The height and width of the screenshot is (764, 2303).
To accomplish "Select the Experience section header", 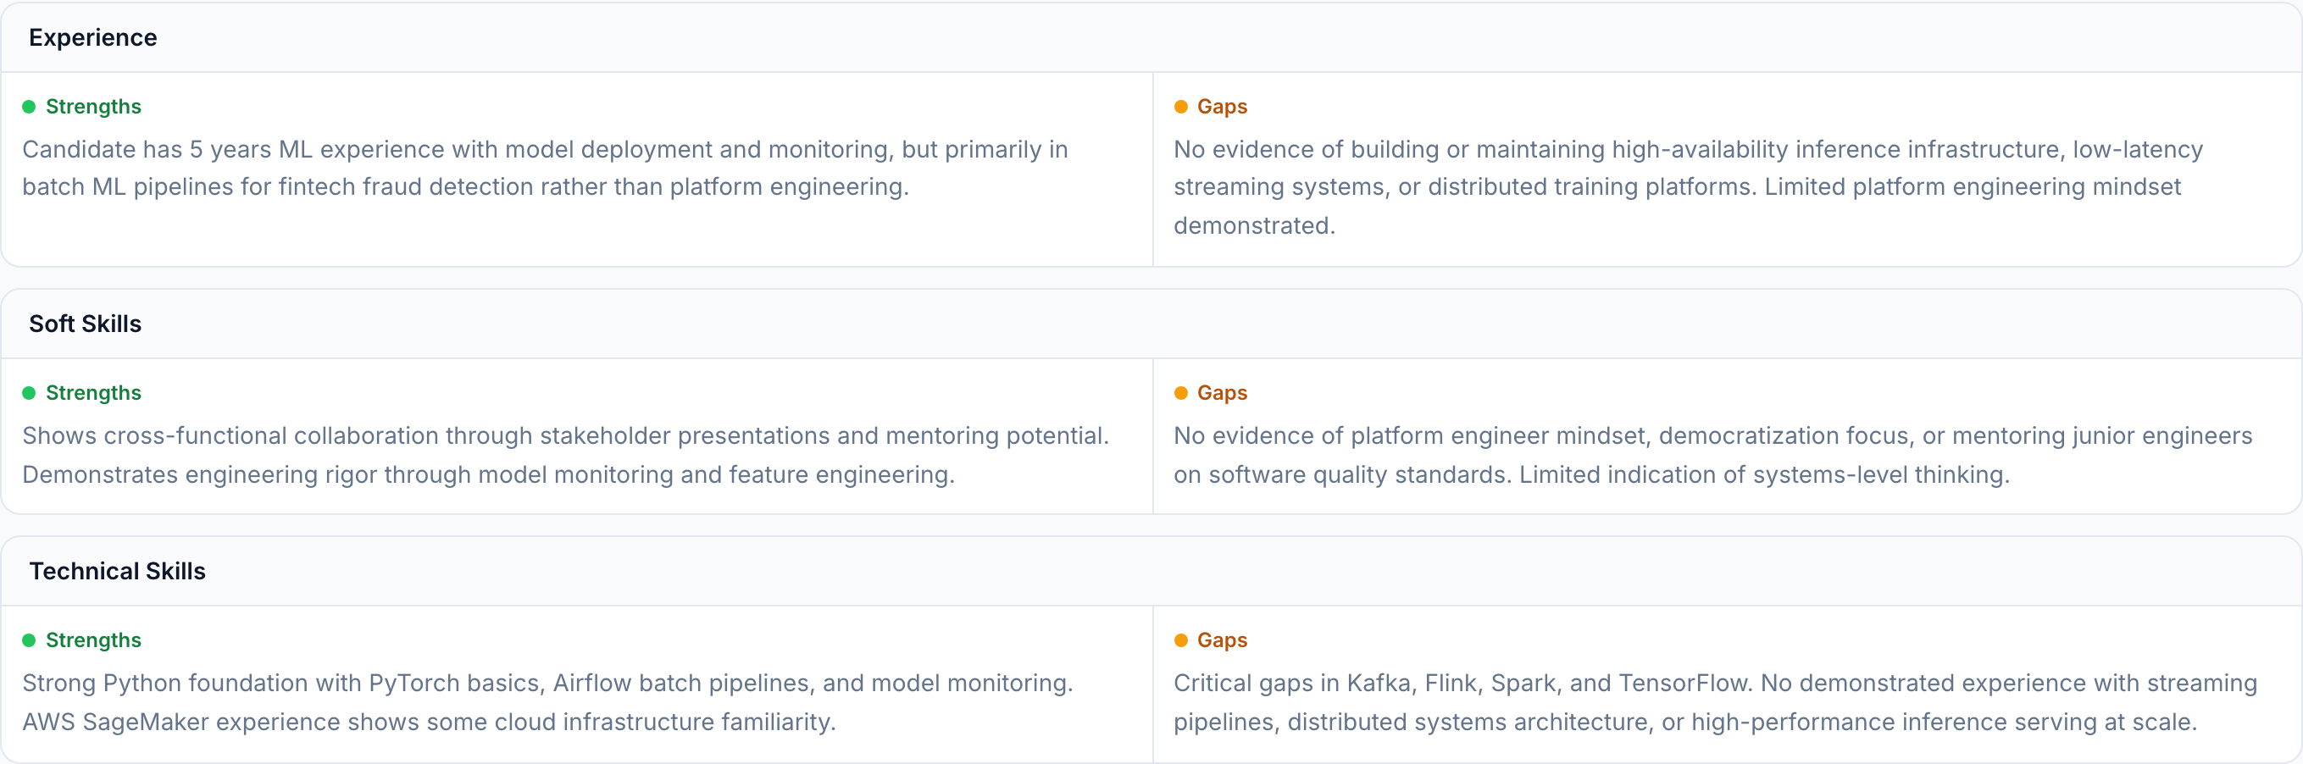I will click(x=93, y=37).
